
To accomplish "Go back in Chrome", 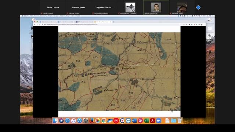I will (35, 25).
